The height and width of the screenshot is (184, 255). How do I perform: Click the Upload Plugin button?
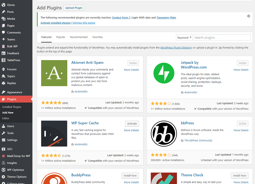pos(74,8)
